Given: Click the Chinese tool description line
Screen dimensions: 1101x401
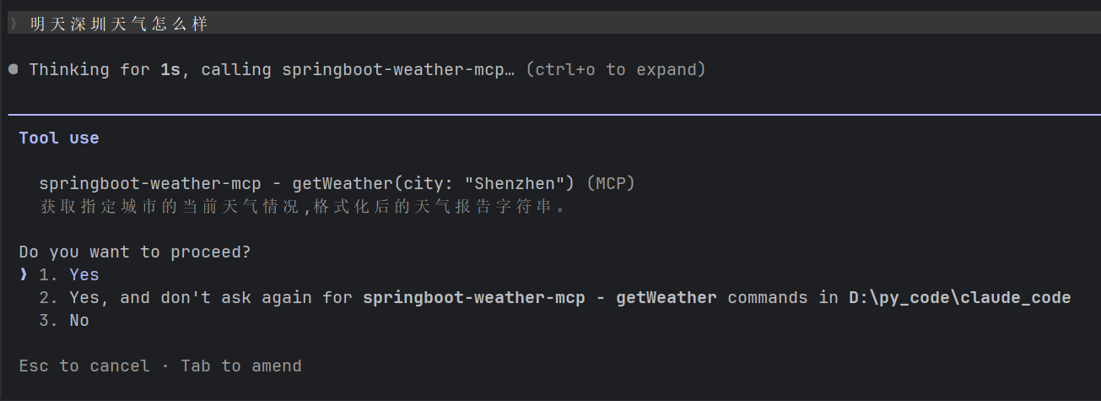Looking at the screenshot, I should tap(303, 206).
